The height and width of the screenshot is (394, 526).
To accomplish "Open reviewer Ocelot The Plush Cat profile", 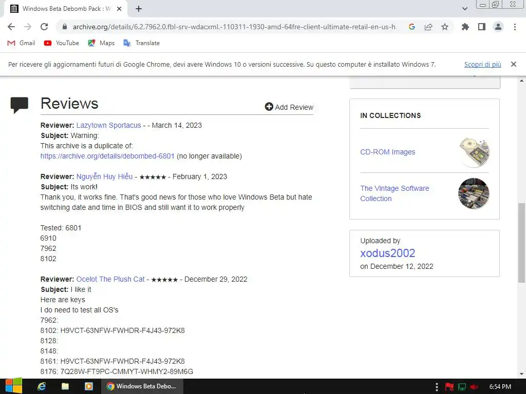I will 110,279.
